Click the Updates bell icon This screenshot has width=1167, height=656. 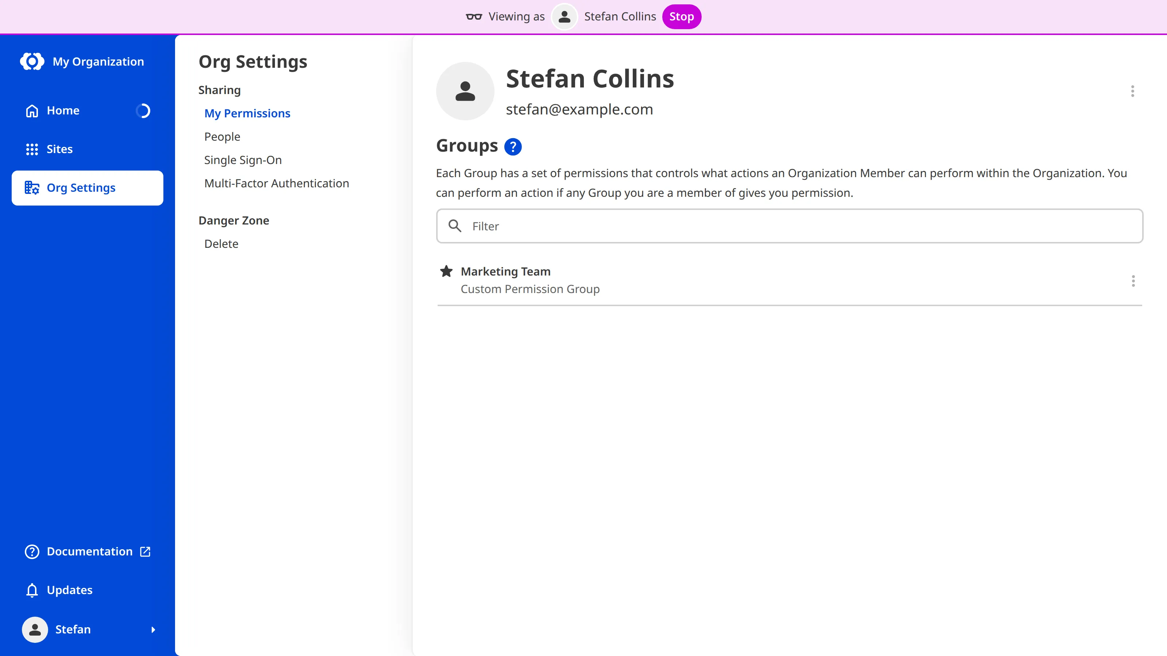[32, 590]
